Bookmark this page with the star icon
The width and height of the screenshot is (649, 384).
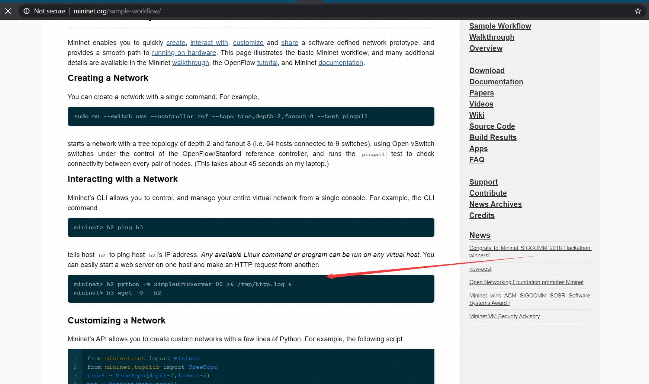tap(638, 11)
